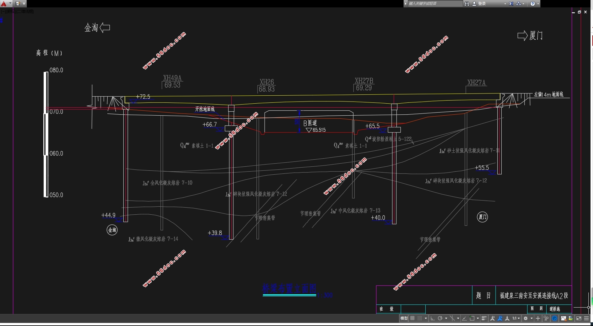Click the [-] viewport control

tap(3, 11)
